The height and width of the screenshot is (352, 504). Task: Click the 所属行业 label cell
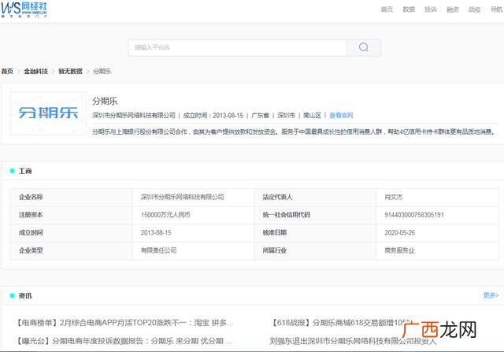(x=315, y=250)
